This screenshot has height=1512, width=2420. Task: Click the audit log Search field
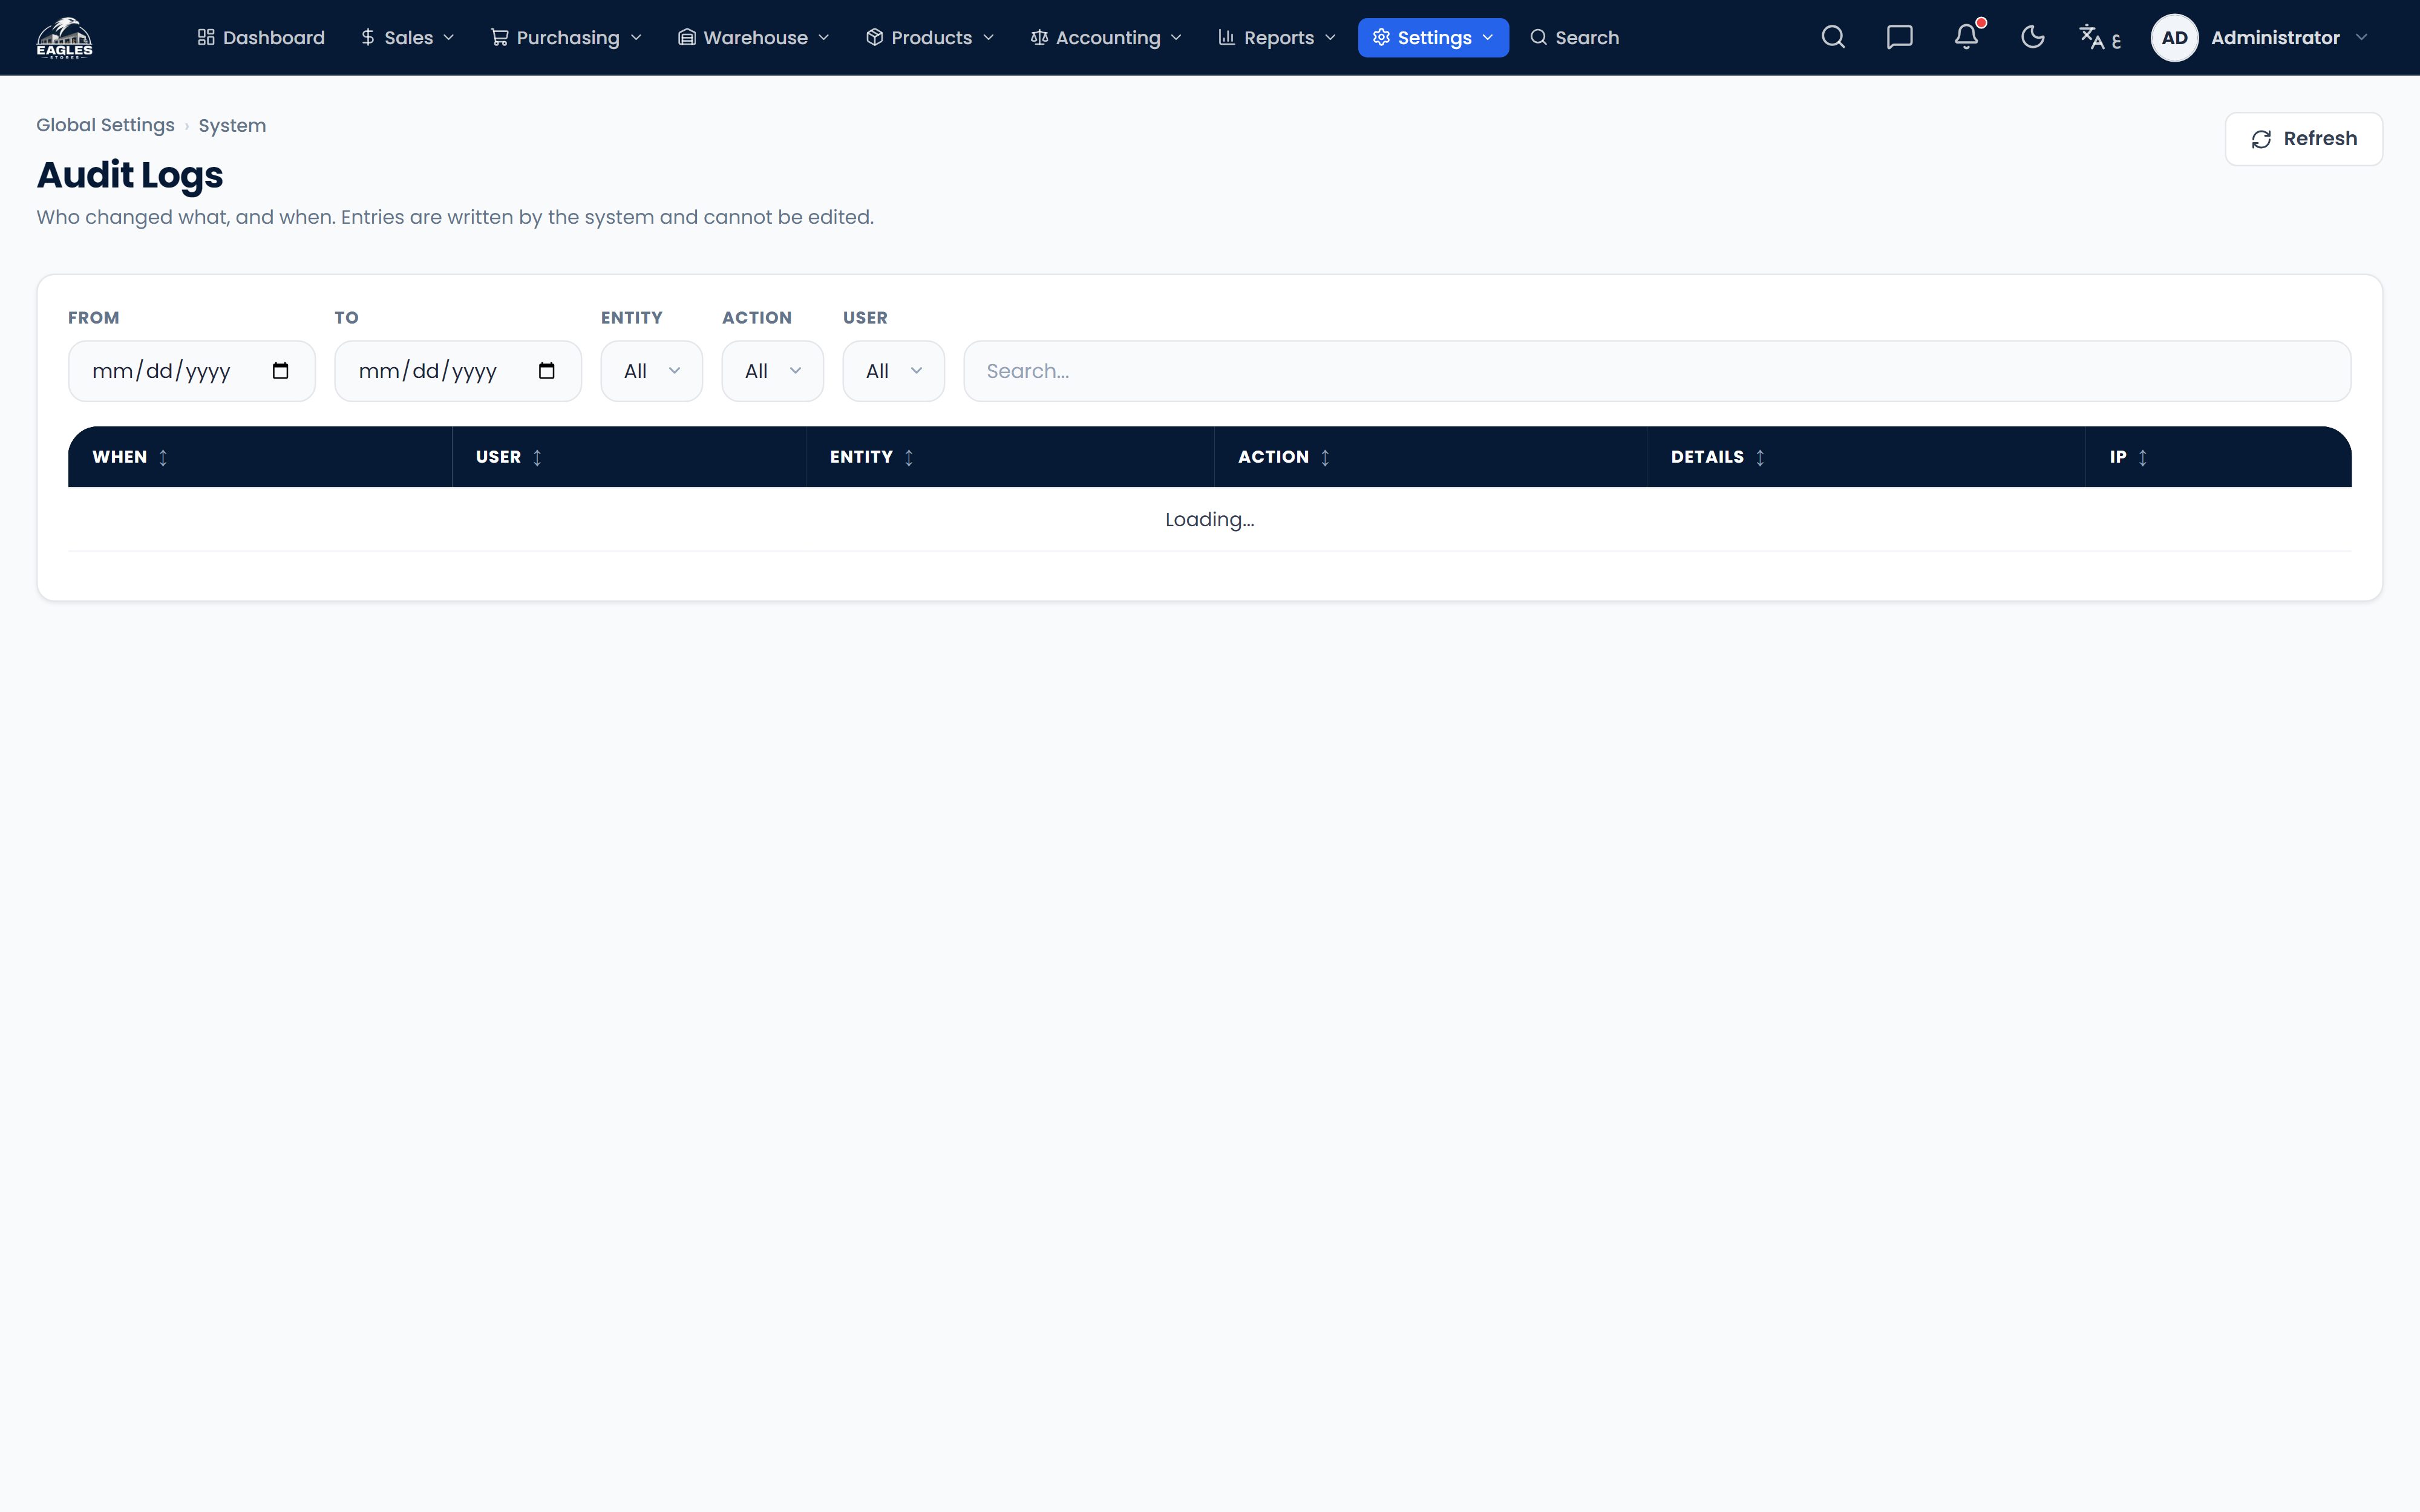[x=1657, y=371]
